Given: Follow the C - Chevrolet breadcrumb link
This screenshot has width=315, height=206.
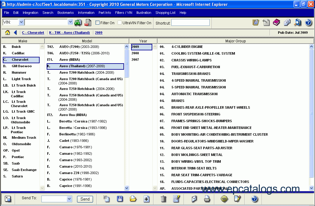Looking at the screenshot, I should pyautogui.click(x=33, y=33).
